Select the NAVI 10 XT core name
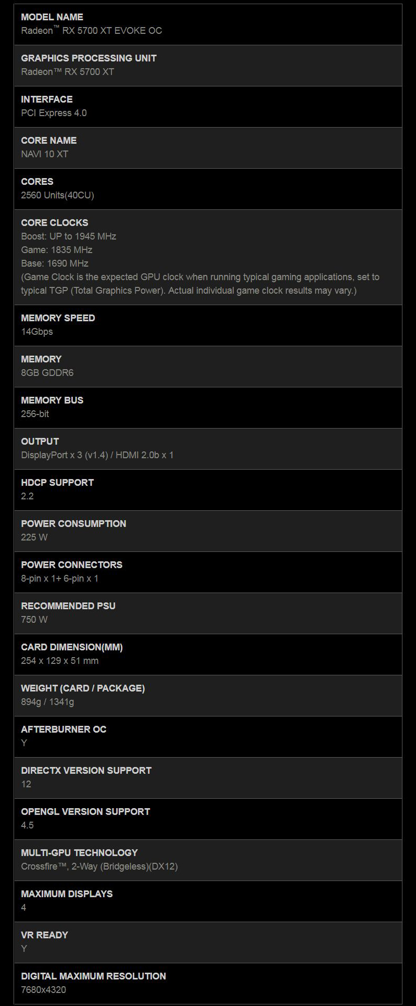Viewport: 416px width, 1006px height. (44, 154)
